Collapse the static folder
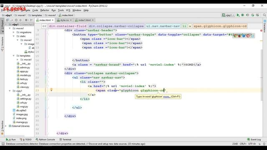The image size is (267, 150). 14,36
